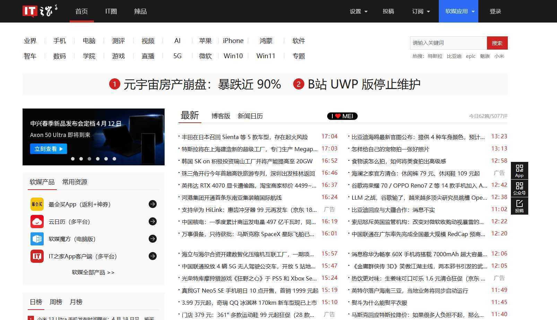Open headline 元宇宙房产崩盘：暴跌近 90%
Viewport: 557px width, 320px height.
tap(202, 84)
